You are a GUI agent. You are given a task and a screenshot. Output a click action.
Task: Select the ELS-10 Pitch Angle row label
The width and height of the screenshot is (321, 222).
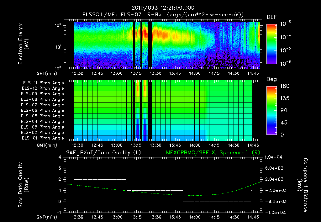tap(43, 88)
